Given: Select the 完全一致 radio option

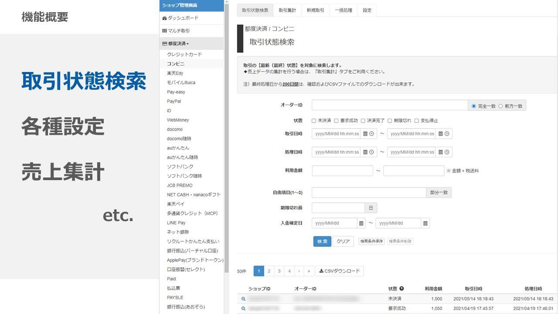Looking at the screenshot, I should coord(474,106).
